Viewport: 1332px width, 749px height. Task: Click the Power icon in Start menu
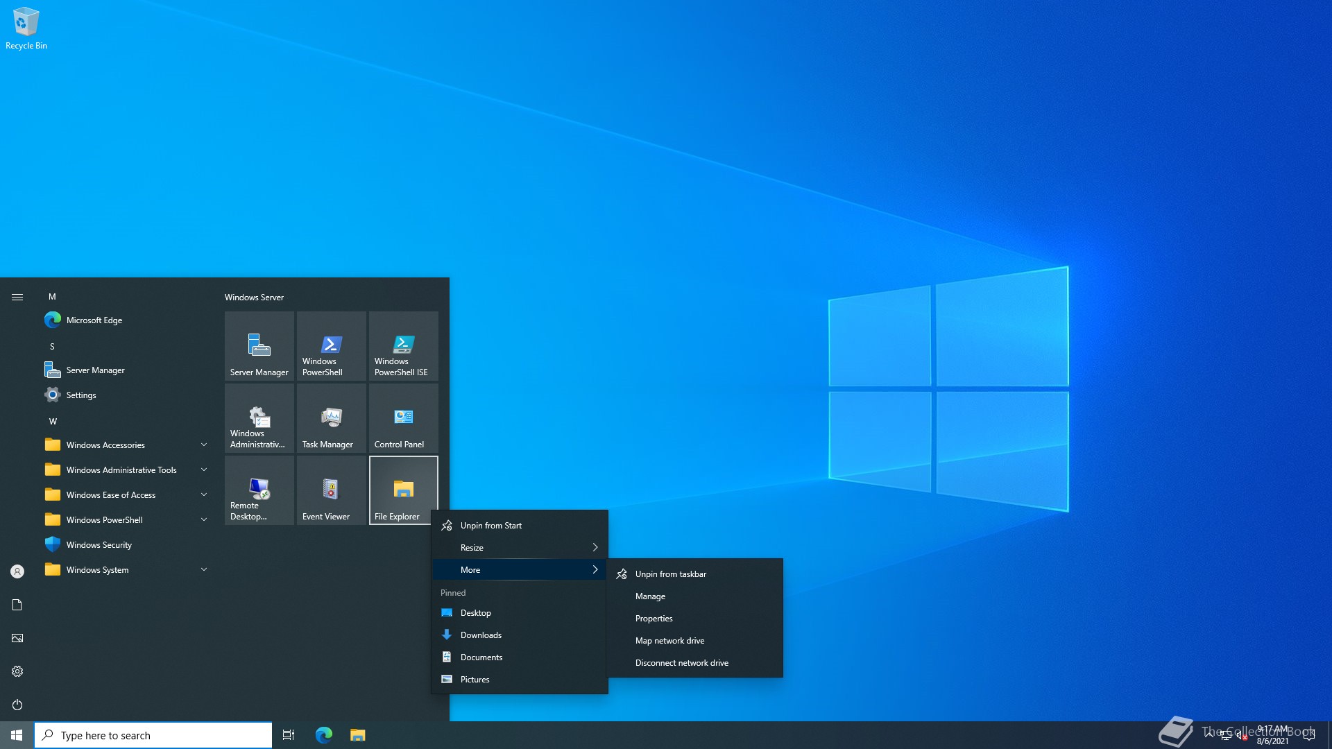point(17,705)
